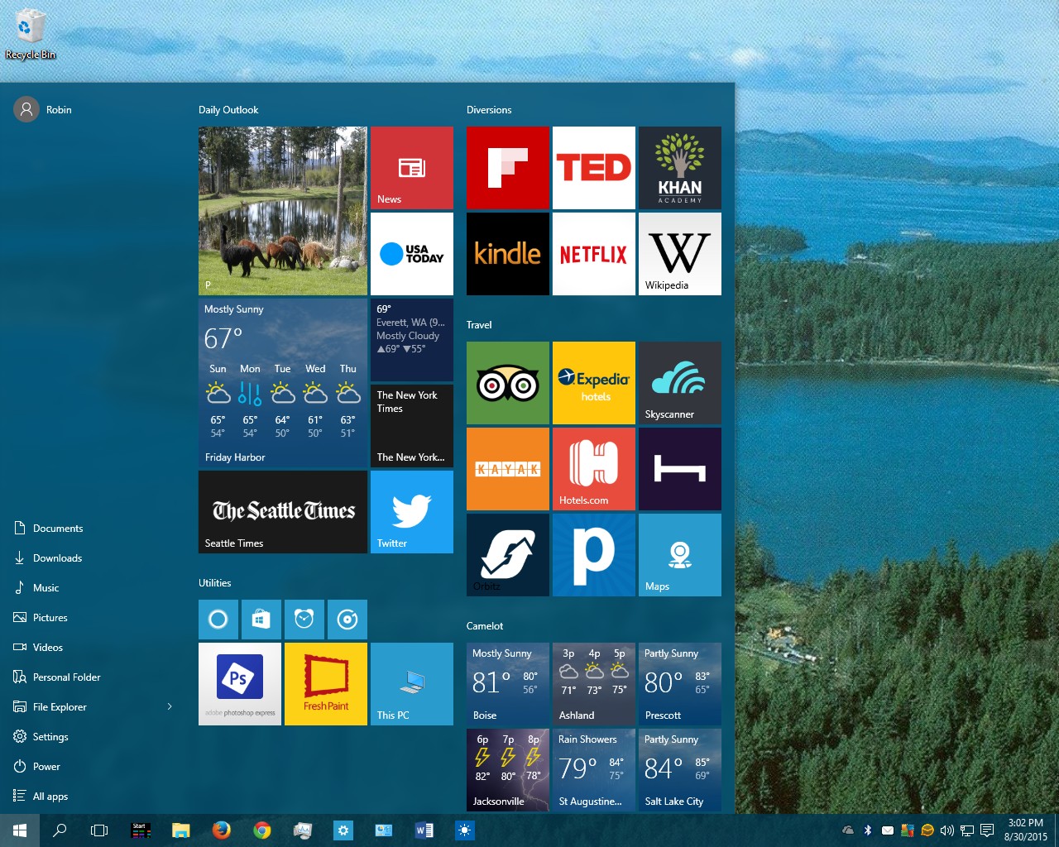Open Documents from Start menu
This screenshot has width=1059, height=847.
(48, 529)
